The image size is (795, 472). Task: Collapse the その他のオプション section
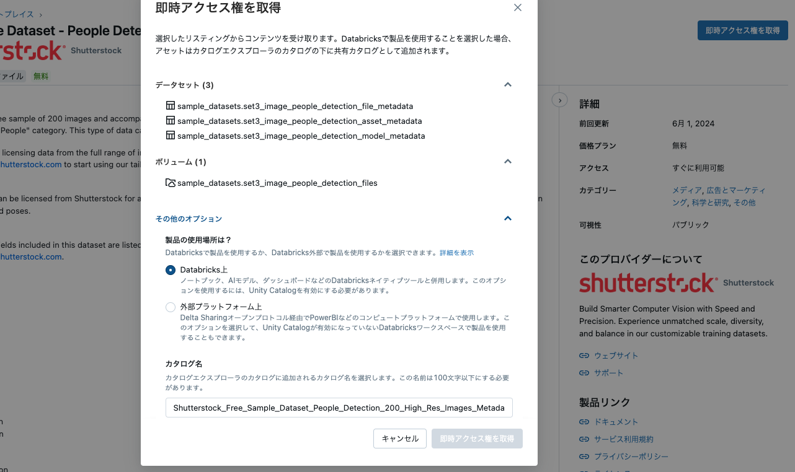507,218
